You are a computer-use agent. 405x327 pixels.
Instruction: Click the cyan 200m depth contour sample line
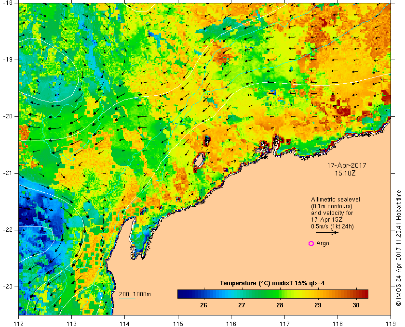(127, 299)
